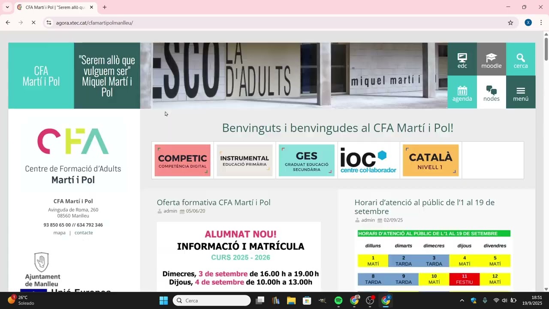Click the CFA Martí i Pol header title

[x=41, y=76]
